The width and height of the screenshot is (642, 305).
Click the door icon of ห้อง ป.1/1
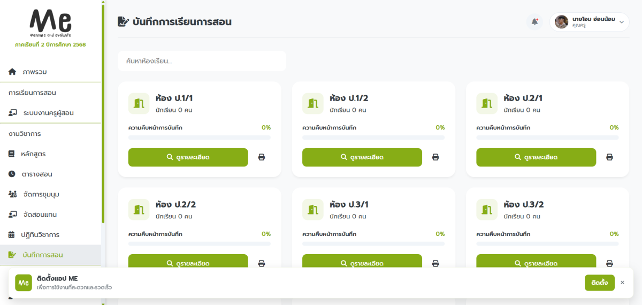[139, 103]
